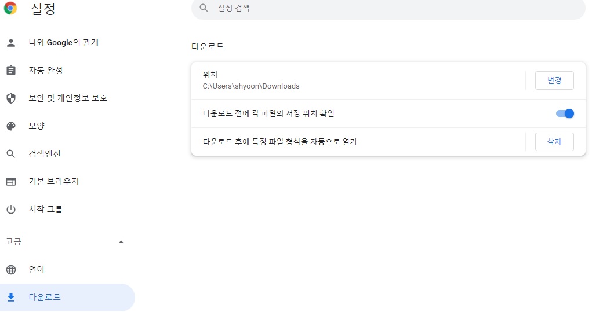Click the Chrome logo icon
Screen dimensions: 592x312
[x=10, y=8]
